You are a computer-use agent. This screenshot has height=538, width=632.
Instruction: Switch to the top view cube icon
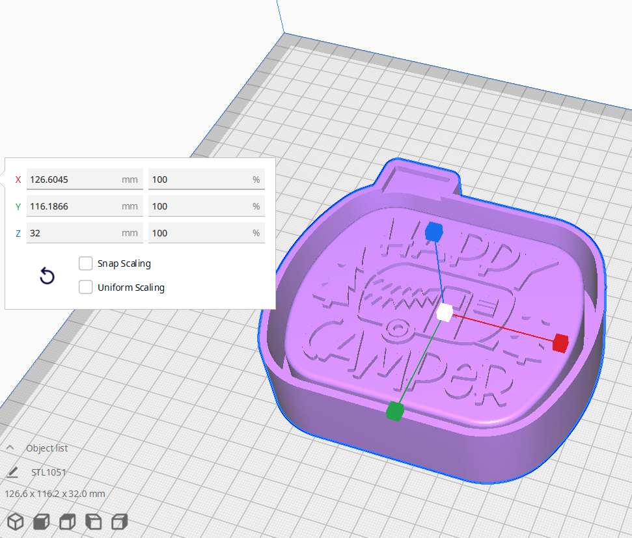tap(66, 521)
